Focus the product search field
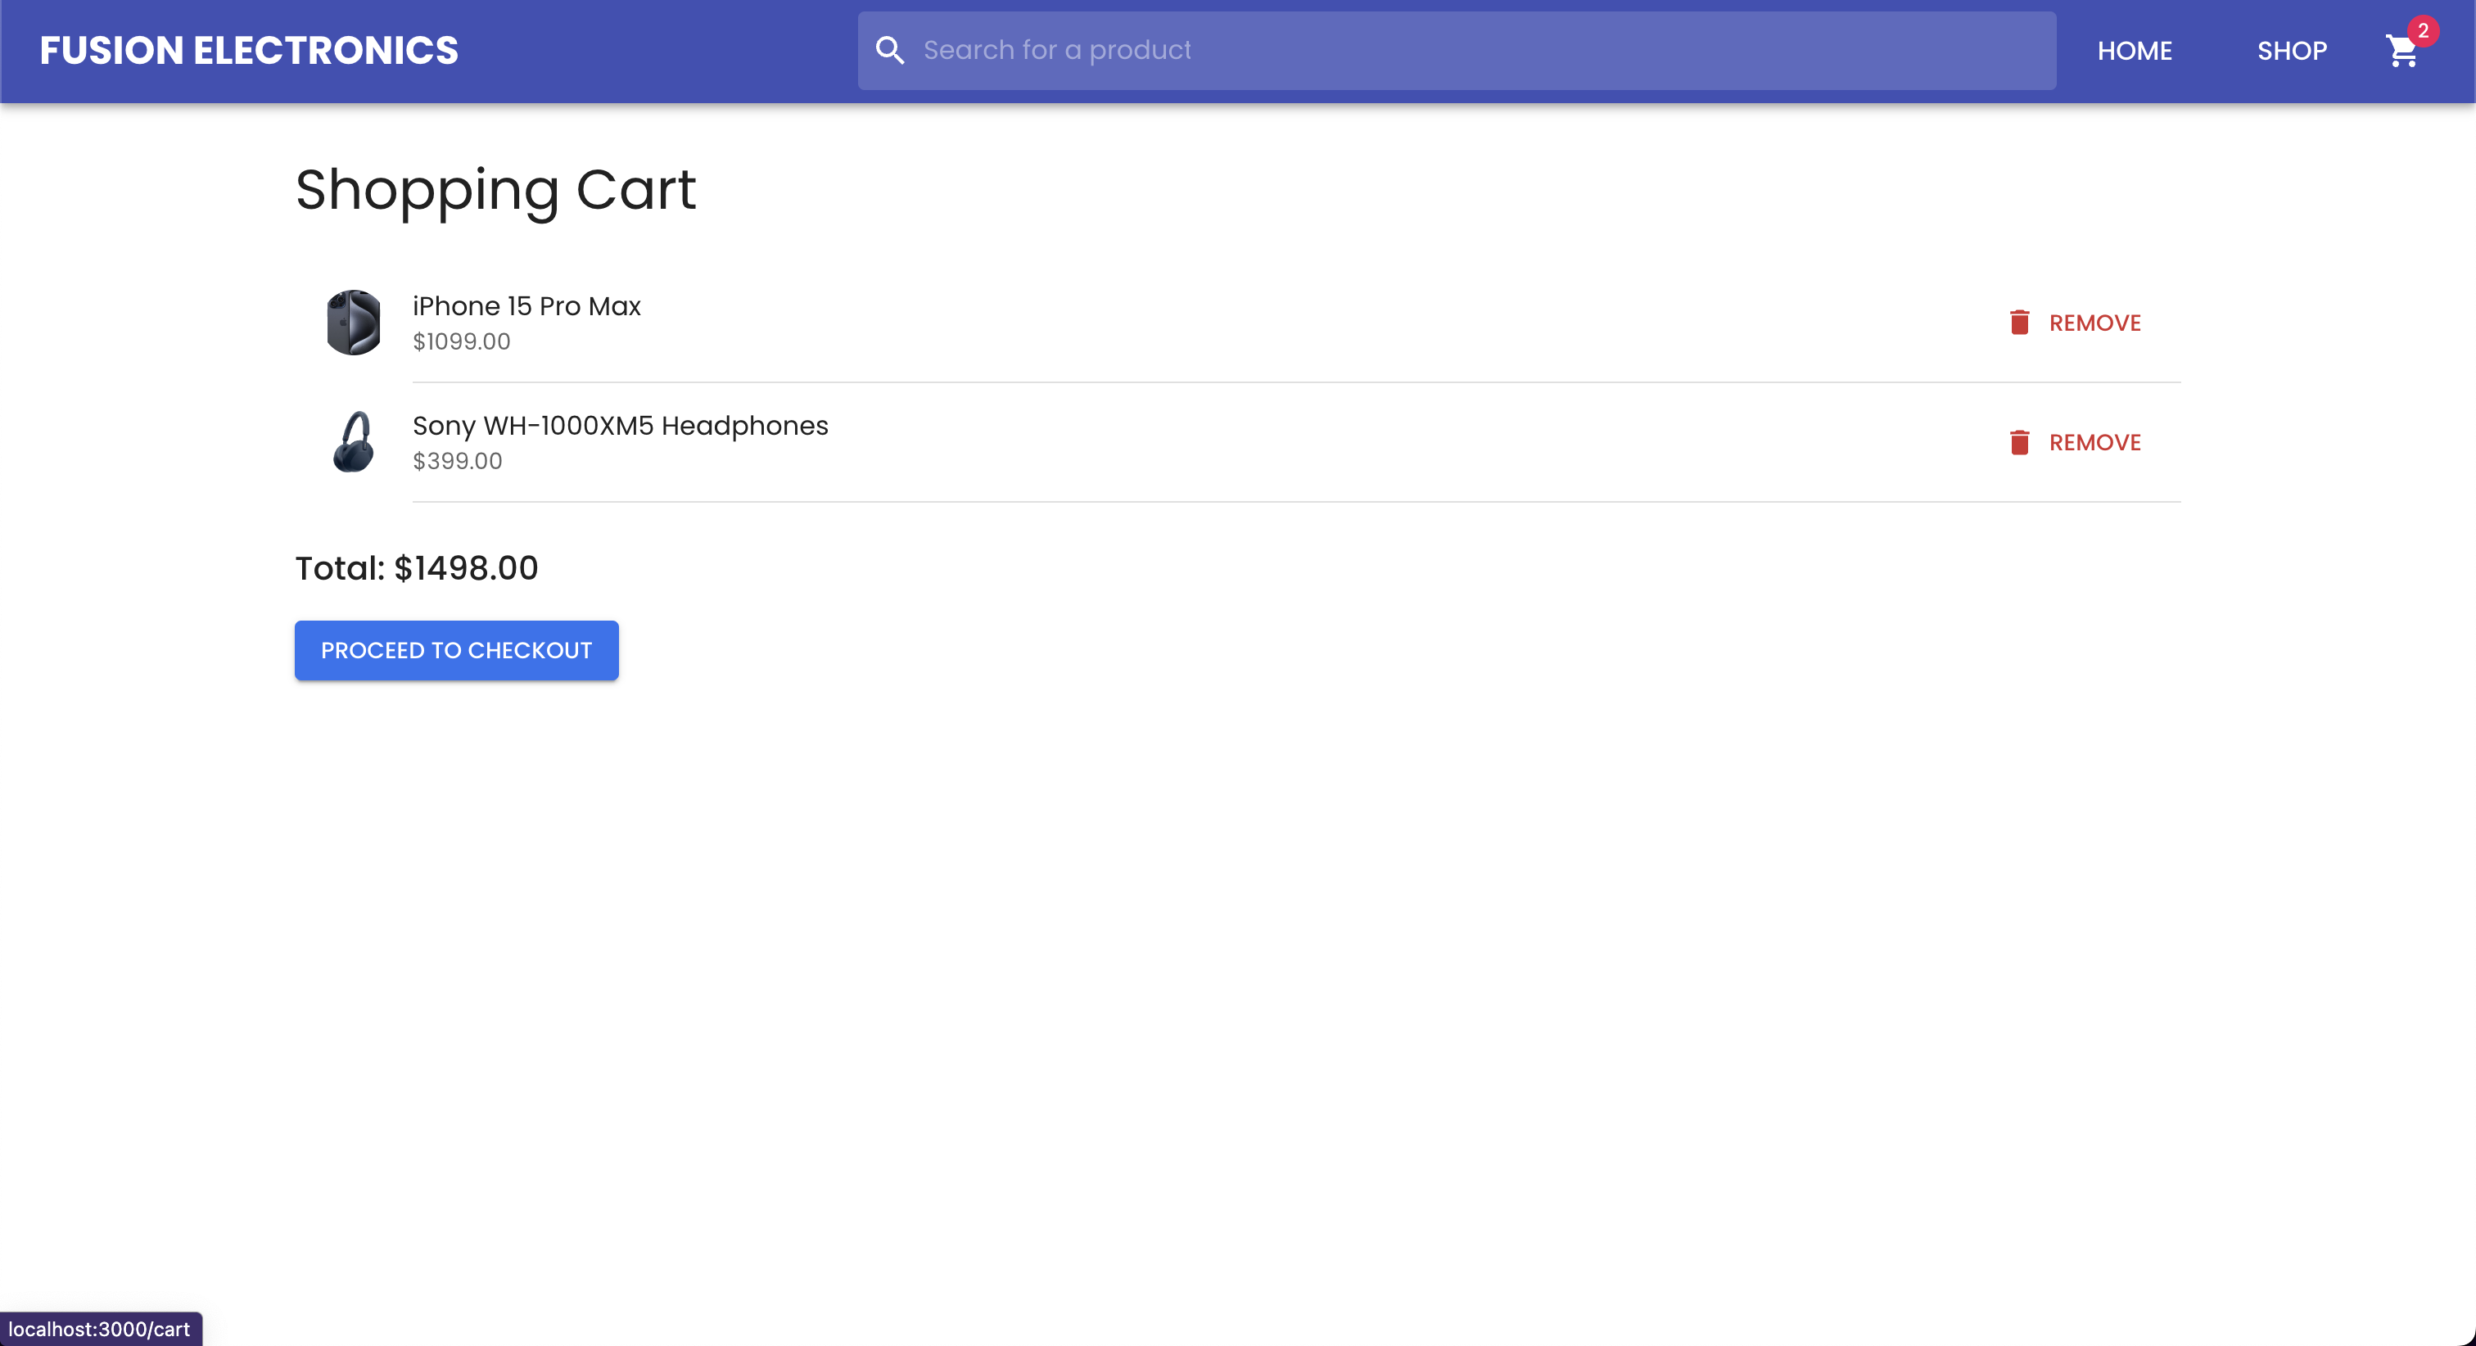This screenshot has height=1346, width=2476. tap(1456, 51)
